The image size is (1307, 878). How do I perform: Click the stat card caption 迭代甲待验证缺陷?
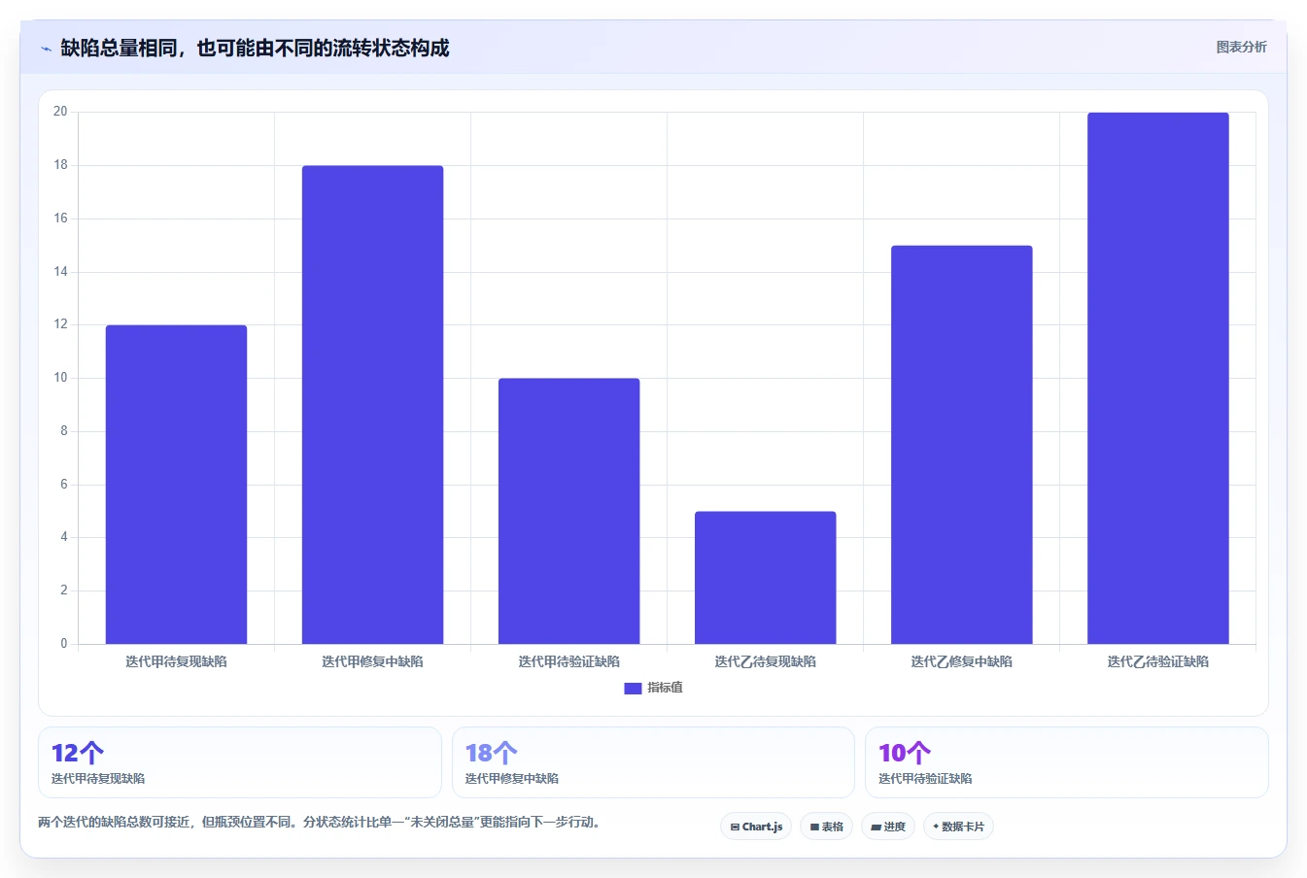(925, 779)
